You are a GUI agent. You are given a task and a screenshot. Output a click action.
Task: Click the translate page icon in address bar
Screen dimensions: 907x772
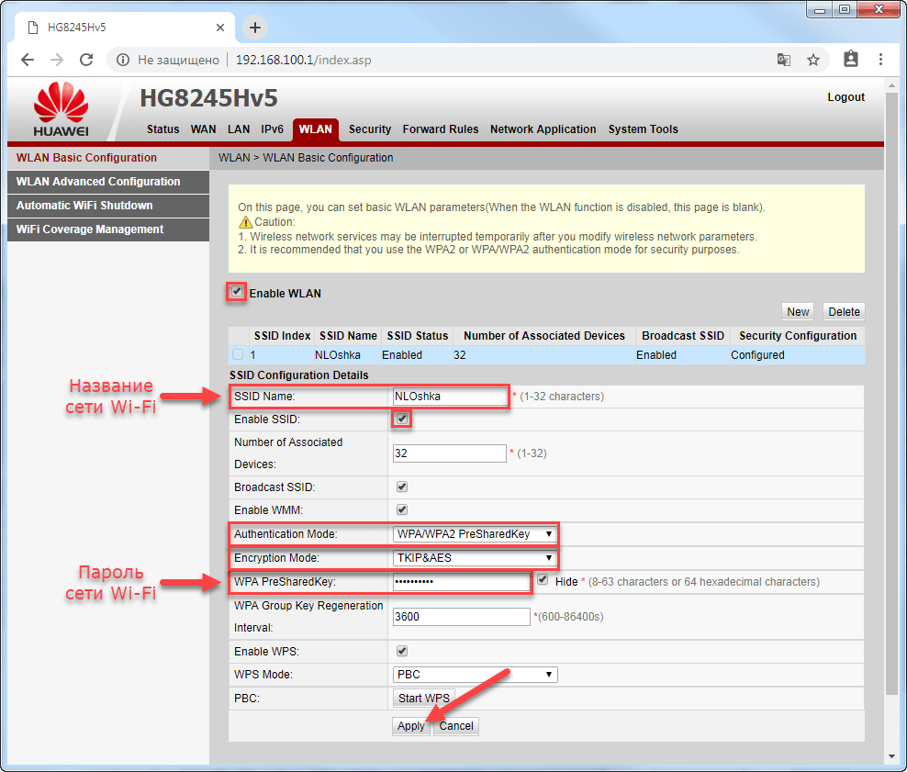coord(783,60)
